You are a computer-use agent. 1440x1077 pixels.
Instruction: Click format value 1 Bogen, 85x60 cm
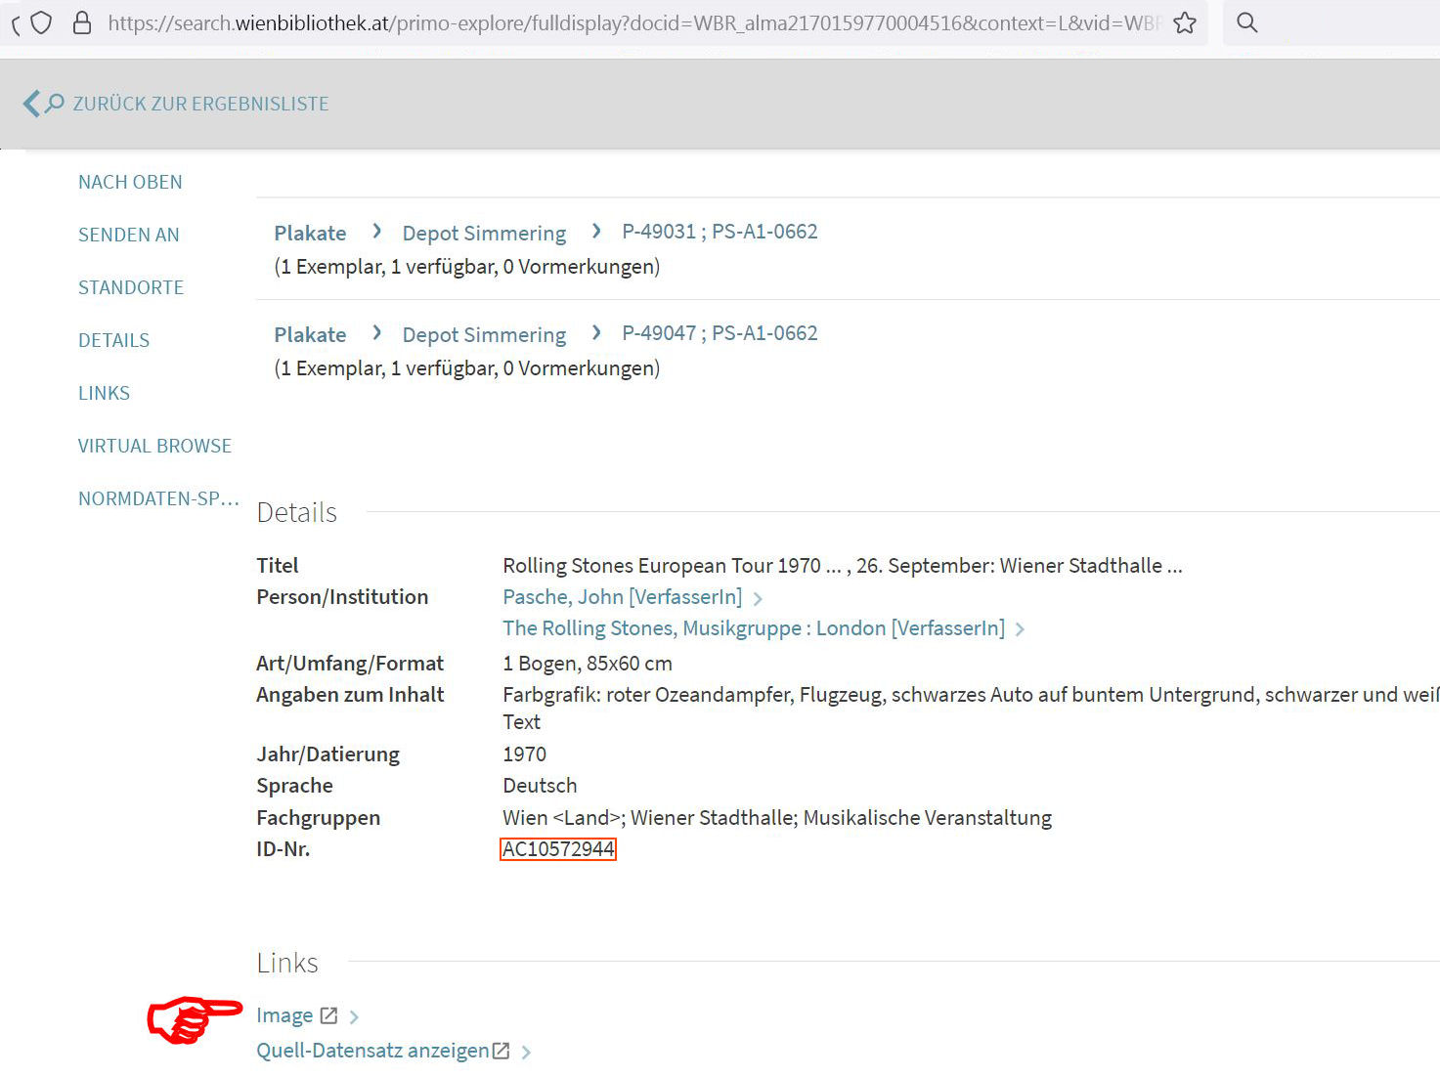click(588, 664)
